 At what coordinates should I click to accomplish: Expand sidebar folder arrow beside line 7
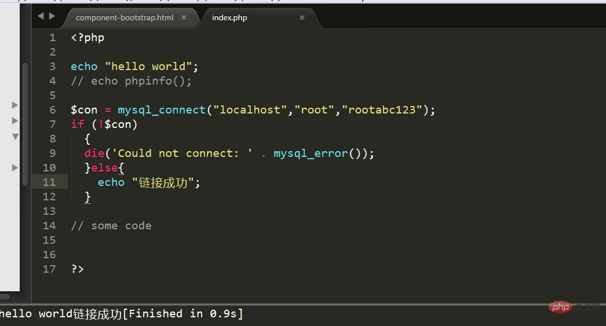(x=14, y=120)
